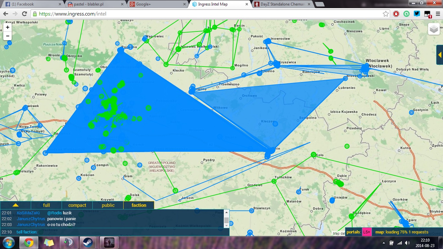The image size is (443, 249).
Task: Bookmark this page with the star
Action: pyautogui.click(x=386, y=14)
